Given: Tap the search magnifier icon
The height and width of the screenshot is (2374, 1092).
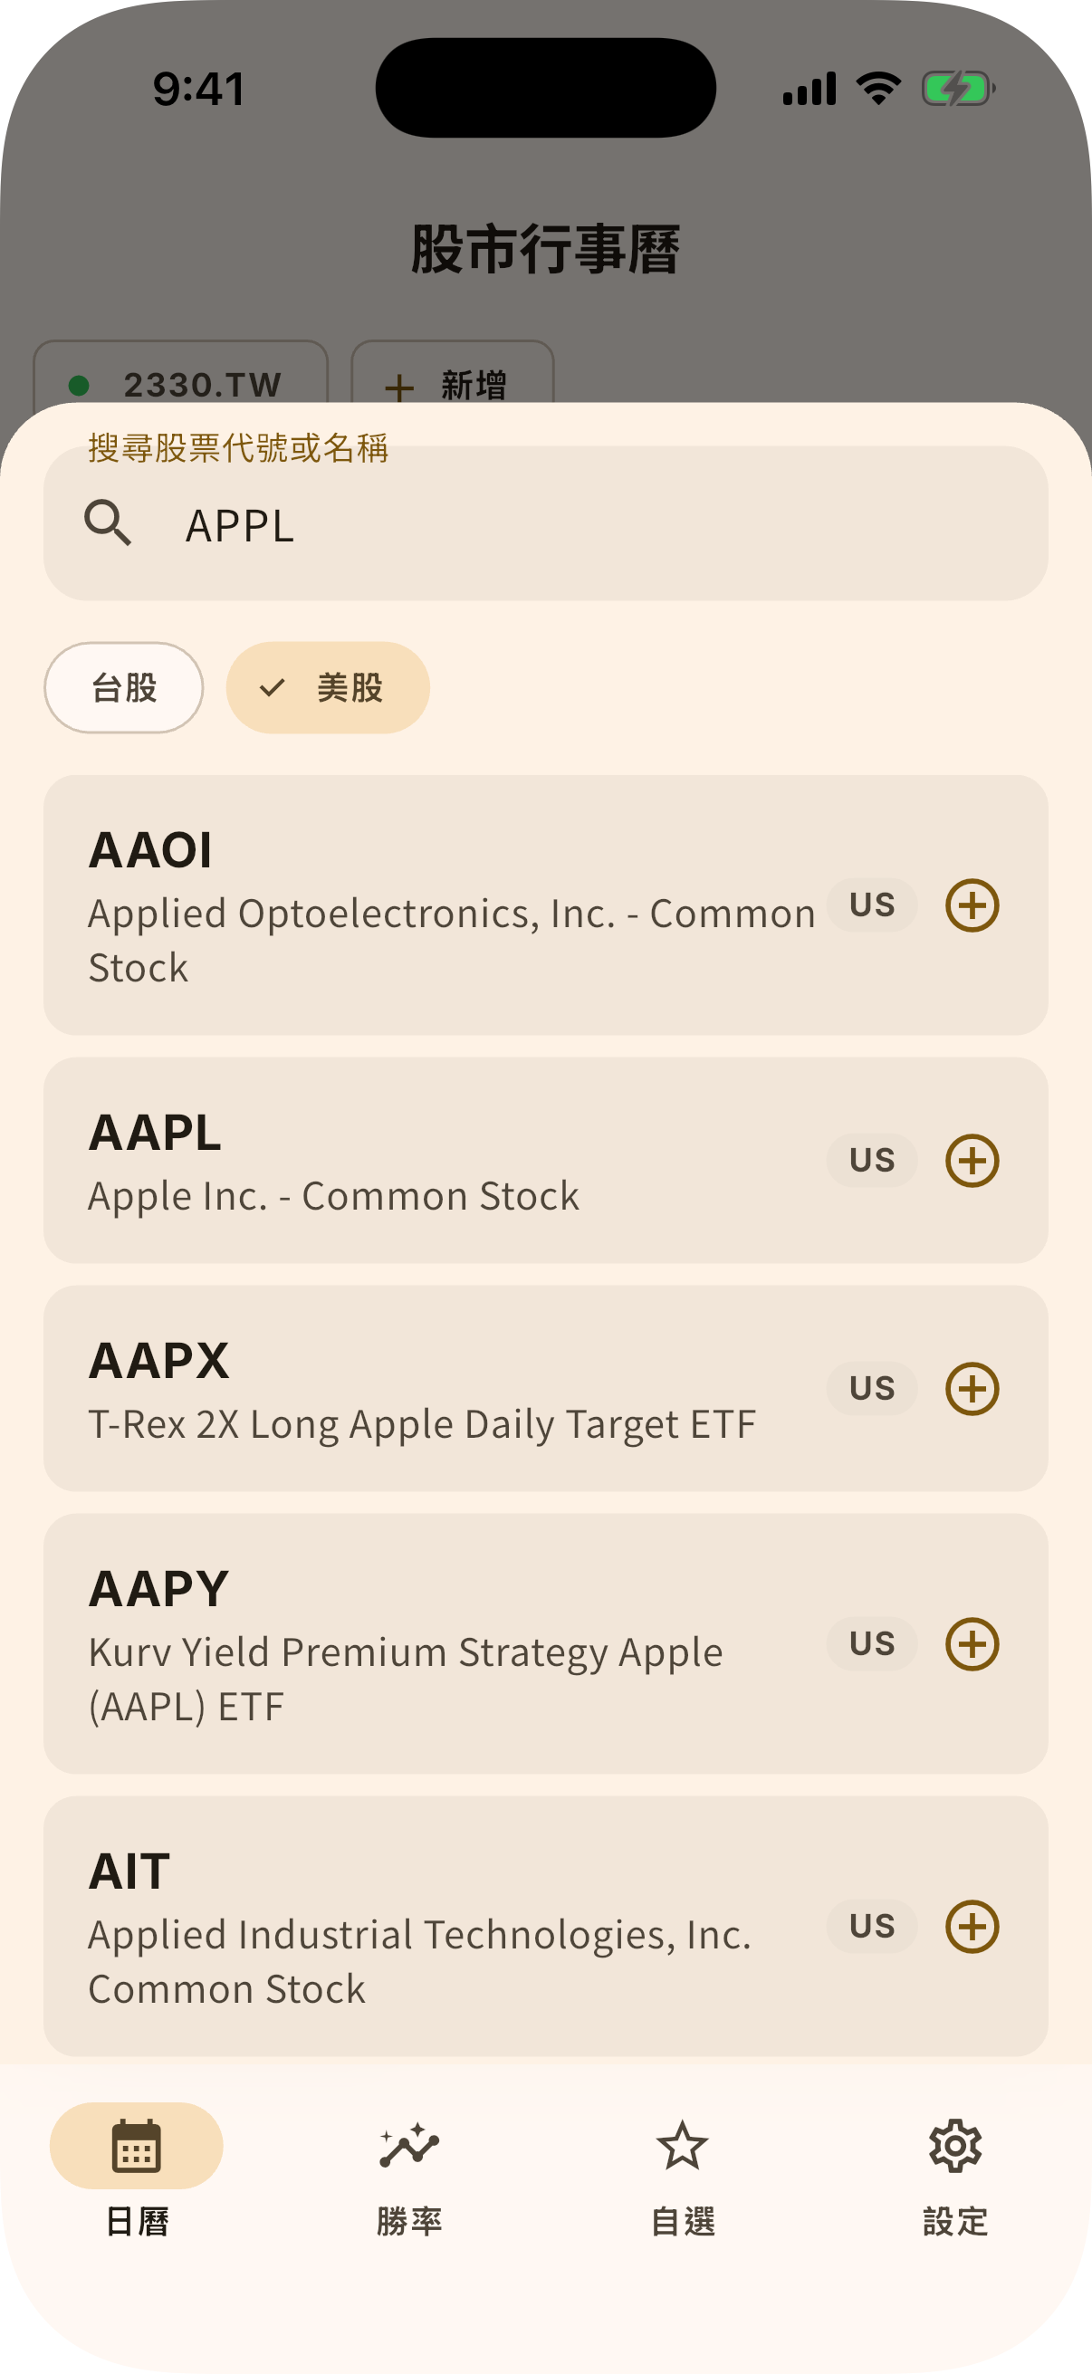Looking at the screenshot, I should click(108, 523).
